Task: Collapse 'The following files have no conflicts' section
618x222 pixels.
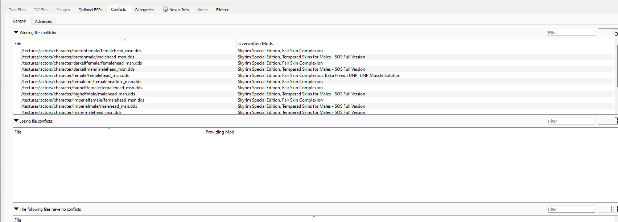Action: 16,209
